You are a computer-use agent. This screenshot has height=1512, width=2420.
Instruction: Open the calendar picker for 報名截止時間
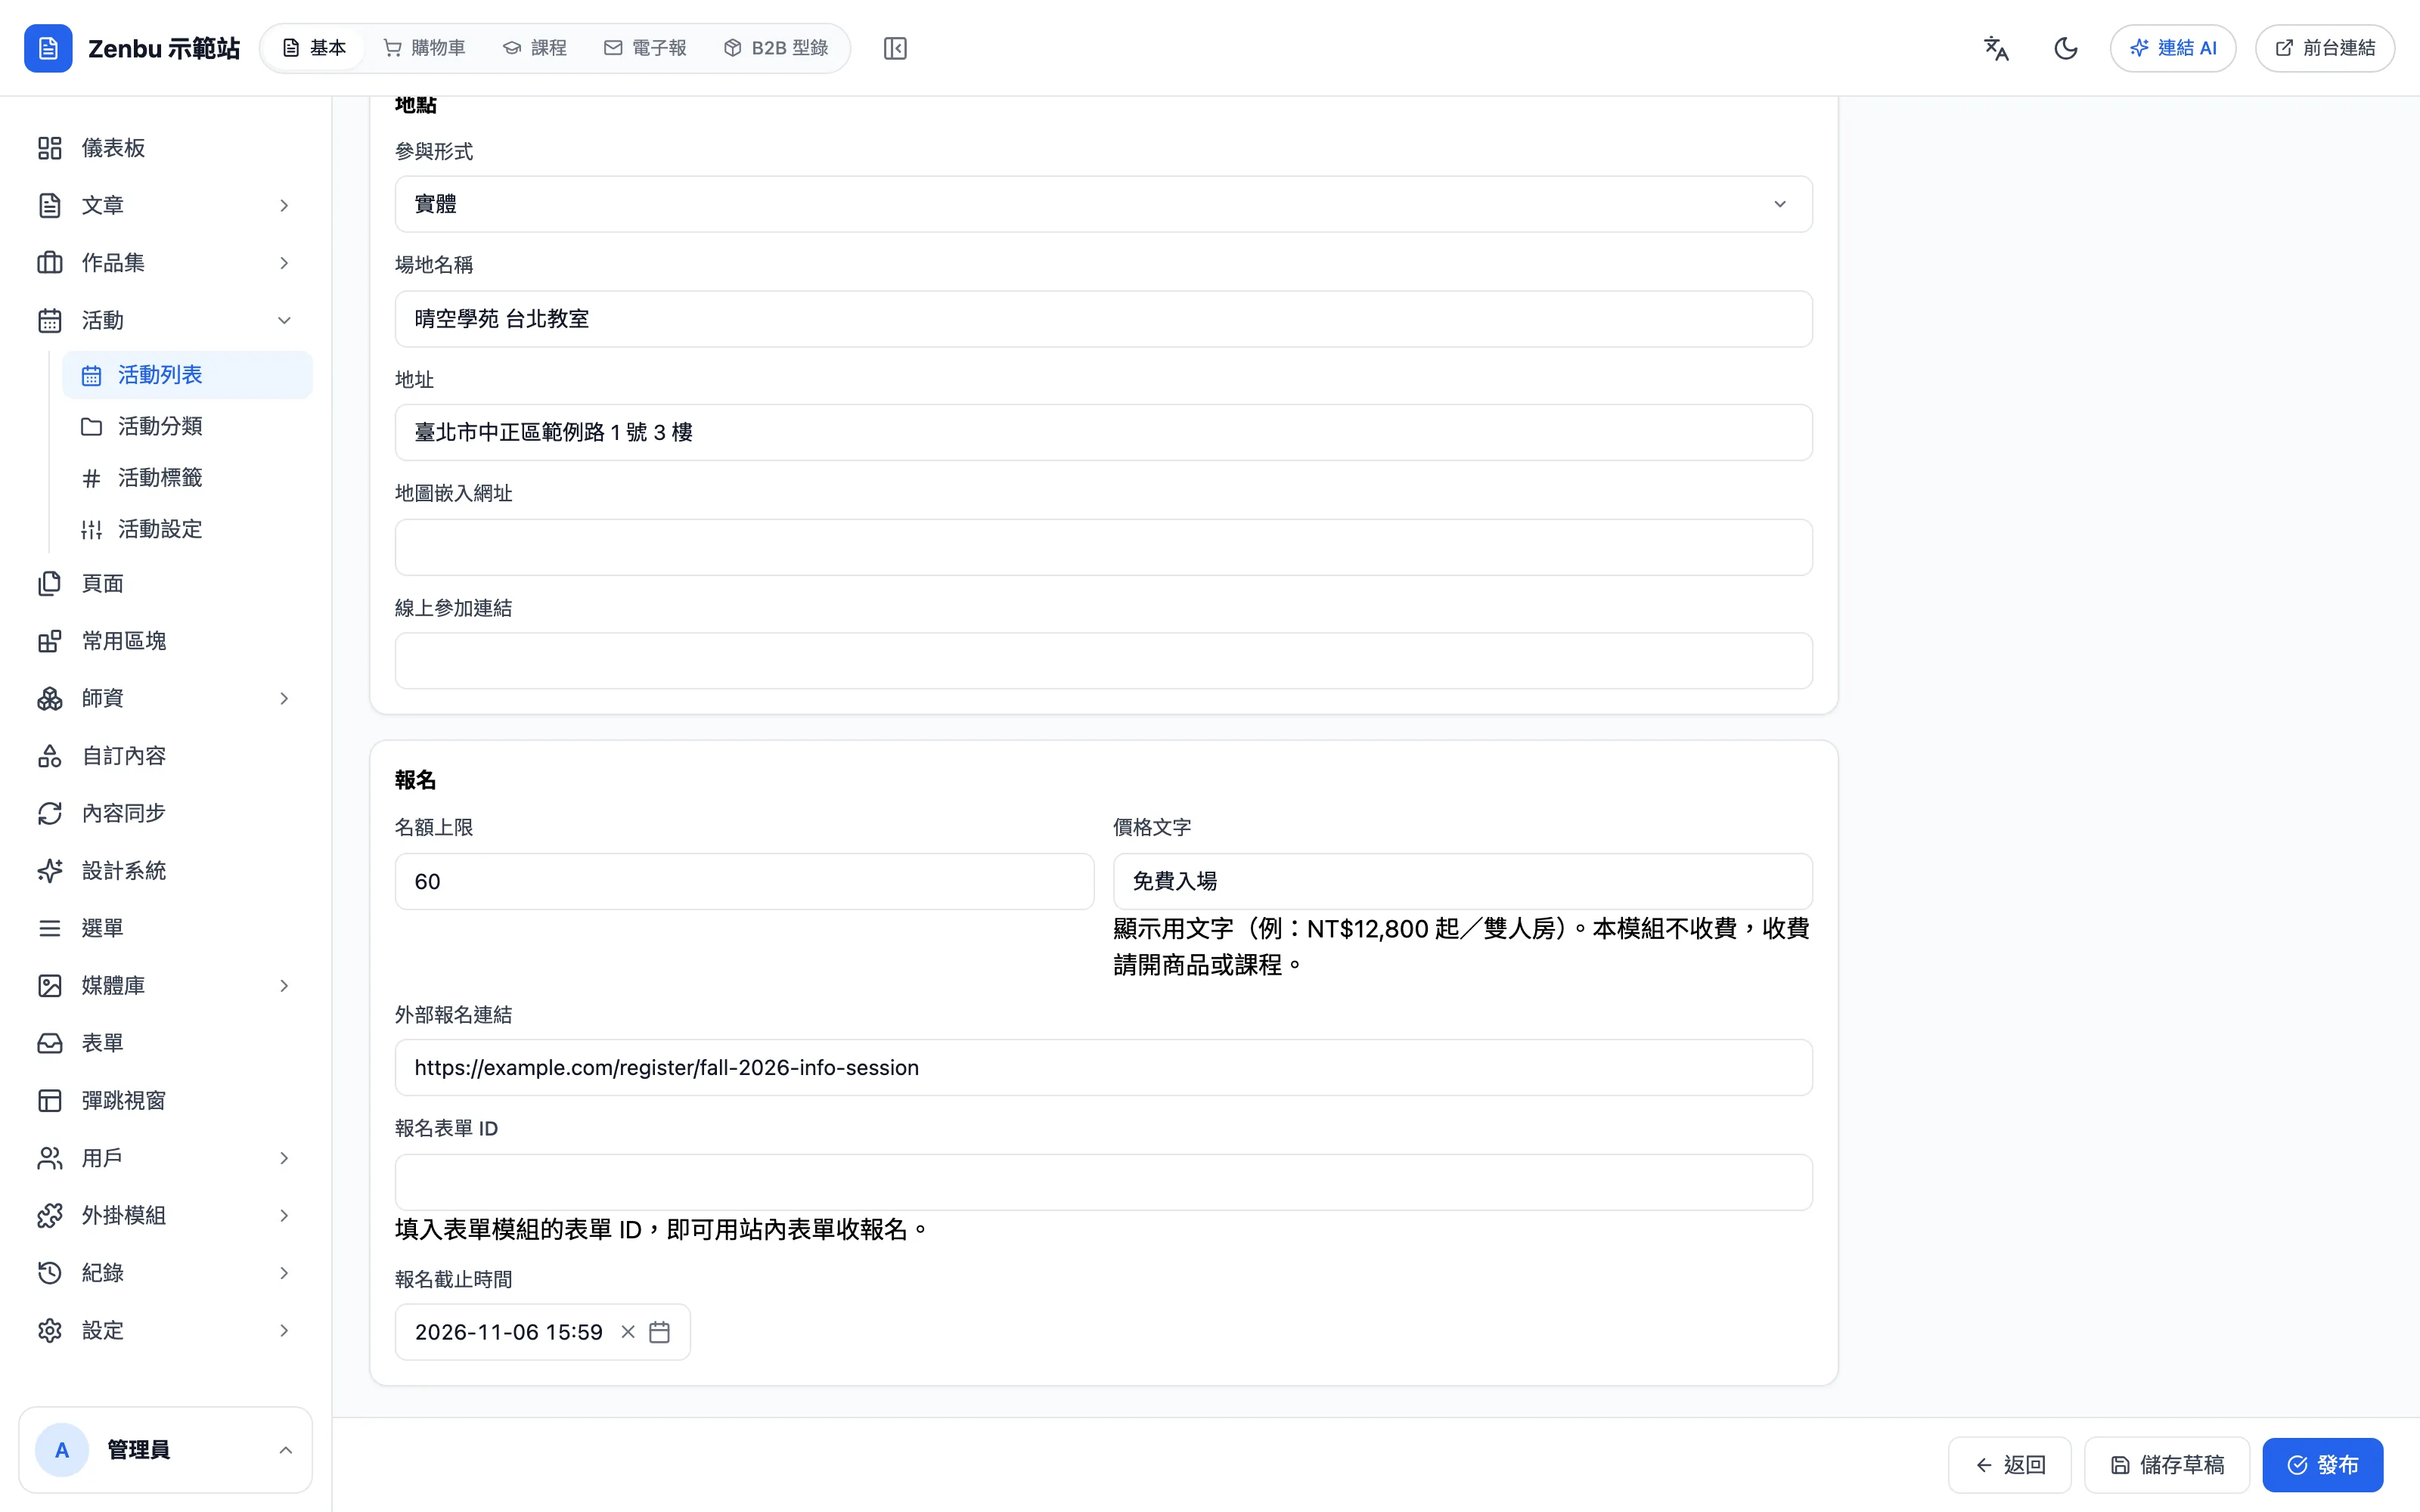(659, 1332)
